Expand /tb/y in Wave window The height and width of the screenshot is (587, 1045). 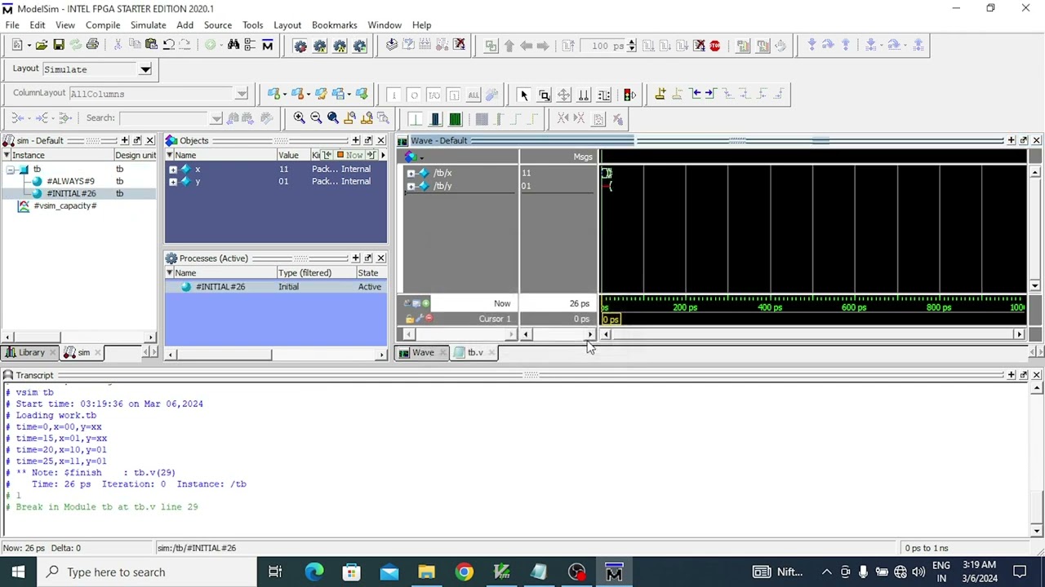[x=411, y=187]
